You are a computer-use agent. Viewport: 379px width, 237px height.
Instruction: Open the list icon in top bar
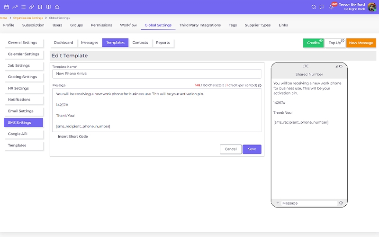pos(23,7)
